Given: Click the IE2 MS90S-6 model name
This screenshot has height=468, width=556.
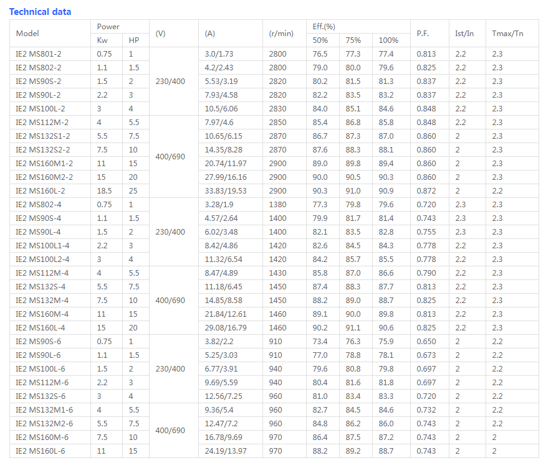Looking at the screenshot, I should [x=39, y=342].
